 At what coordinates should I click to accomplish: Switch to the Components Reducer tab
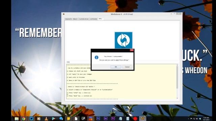point(71,19)
